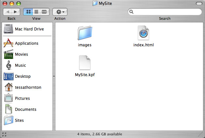The image size is (205, 138).
Task: Select the images folder icon
Action: point(85,33)
